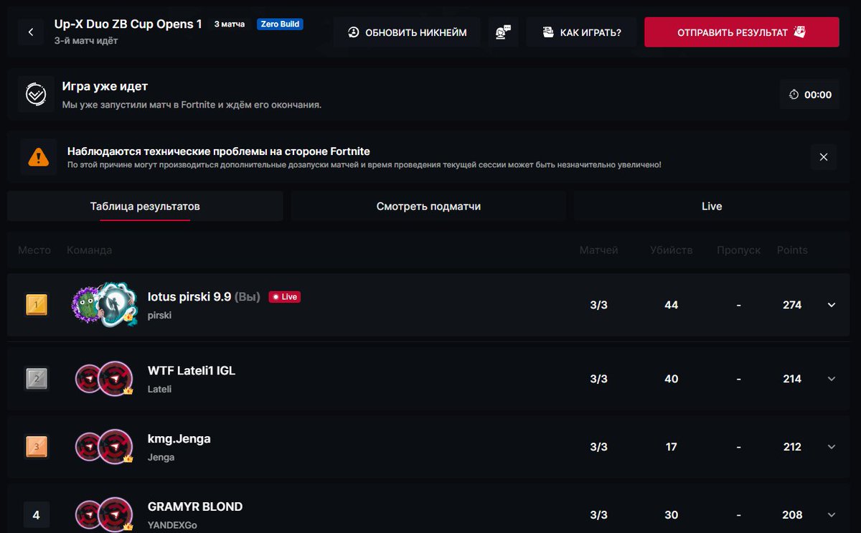Click the Points column header

(x=792, y=250)
